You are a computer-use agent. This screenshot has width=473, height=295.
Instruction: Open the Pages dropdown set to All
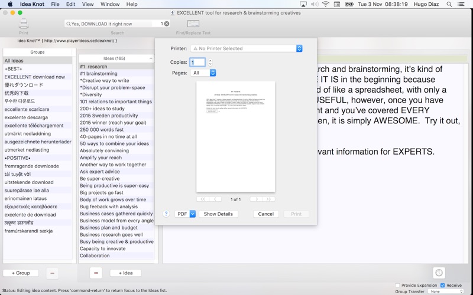[203, 73]
